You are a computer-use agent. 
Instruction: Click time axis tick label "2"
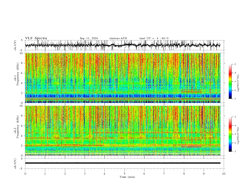(x=65, y=174)
